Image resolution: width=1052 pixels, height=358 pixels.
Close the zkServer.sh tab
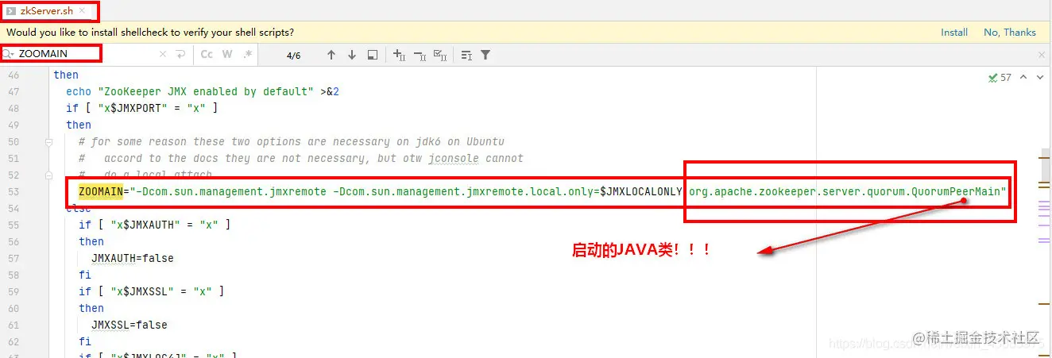tap(83, 11)
